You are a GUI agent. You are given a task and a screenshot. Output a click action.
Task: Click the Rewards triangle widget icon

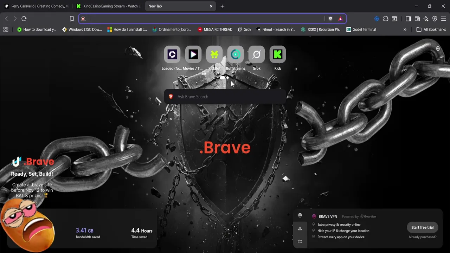point(300,228)
